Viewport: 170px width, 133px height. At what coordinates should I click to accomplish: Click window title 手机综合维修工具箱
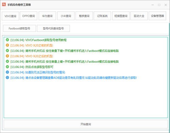coord(19,5)
